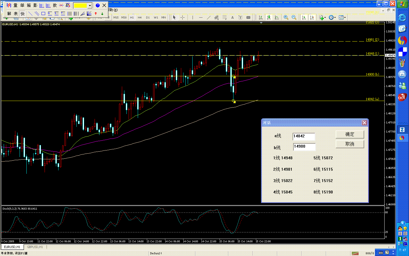
Task: Open the 帮助(H) help menu
Action: (x=113, y=10)
